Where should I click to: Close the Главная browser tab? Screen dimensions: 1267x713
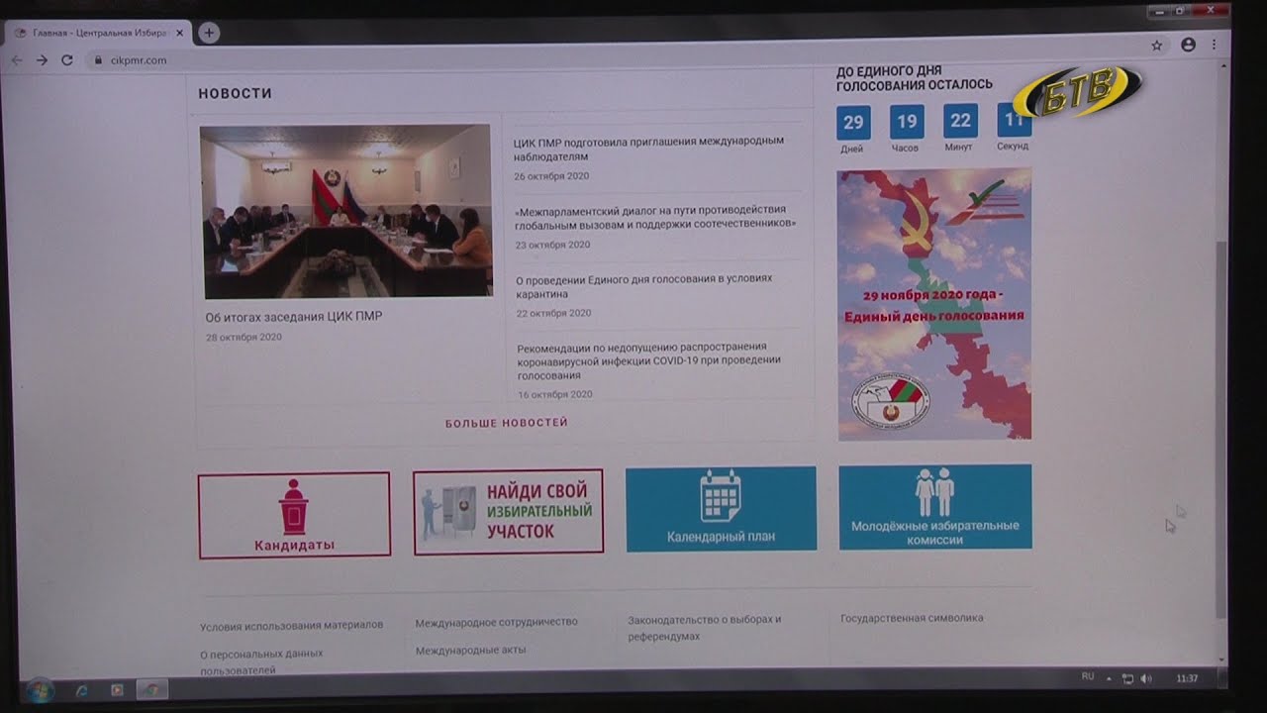[x=179, y=33]
